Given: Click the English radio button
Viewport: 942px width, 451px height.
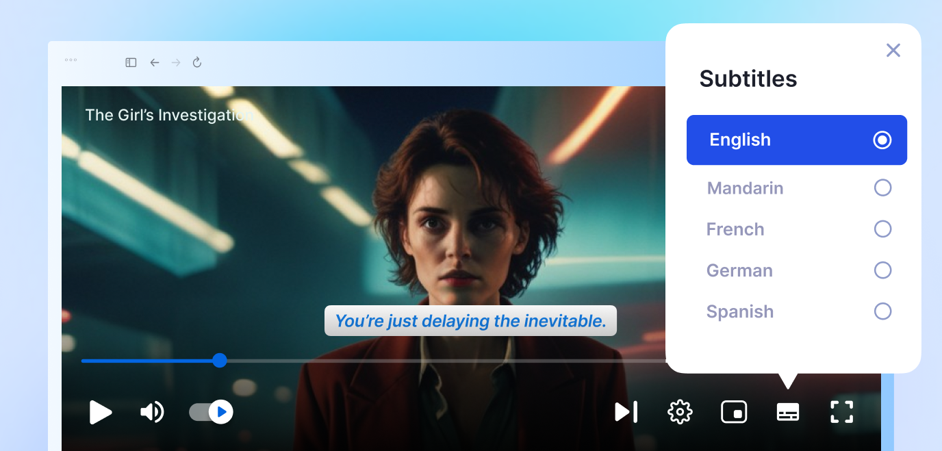Looking at the screenshot, I should 882,140.
